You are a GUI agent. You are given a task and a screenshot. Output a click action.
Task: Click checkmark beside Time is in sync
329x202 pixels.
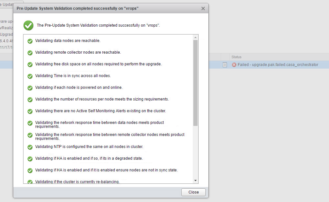[x=30, y=76]
